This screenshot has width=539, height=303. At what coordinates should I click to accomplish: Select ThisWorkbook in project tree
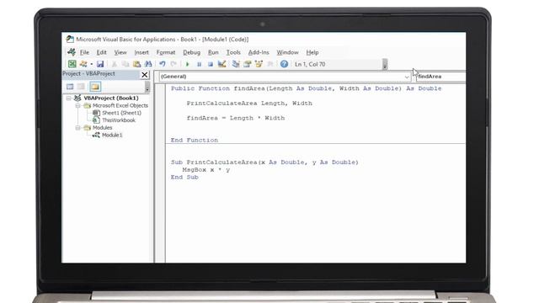(119, 120)
